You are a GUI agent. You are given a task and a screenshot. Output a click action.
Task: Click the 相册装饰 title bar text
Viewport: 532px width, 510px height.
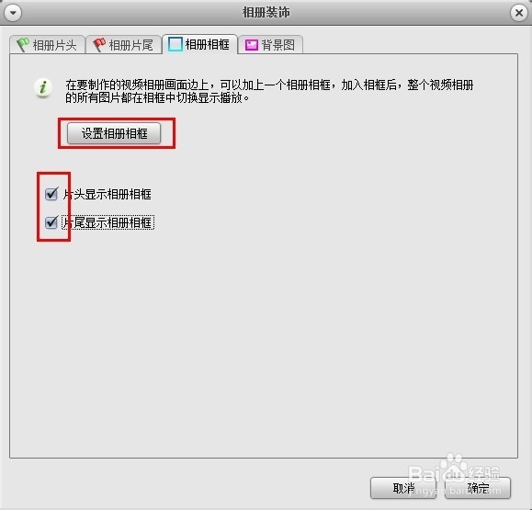(266, 13)
